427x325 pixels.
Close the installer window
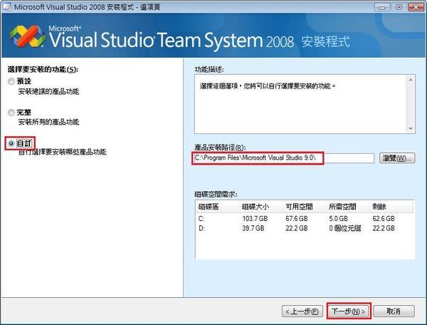416,7
